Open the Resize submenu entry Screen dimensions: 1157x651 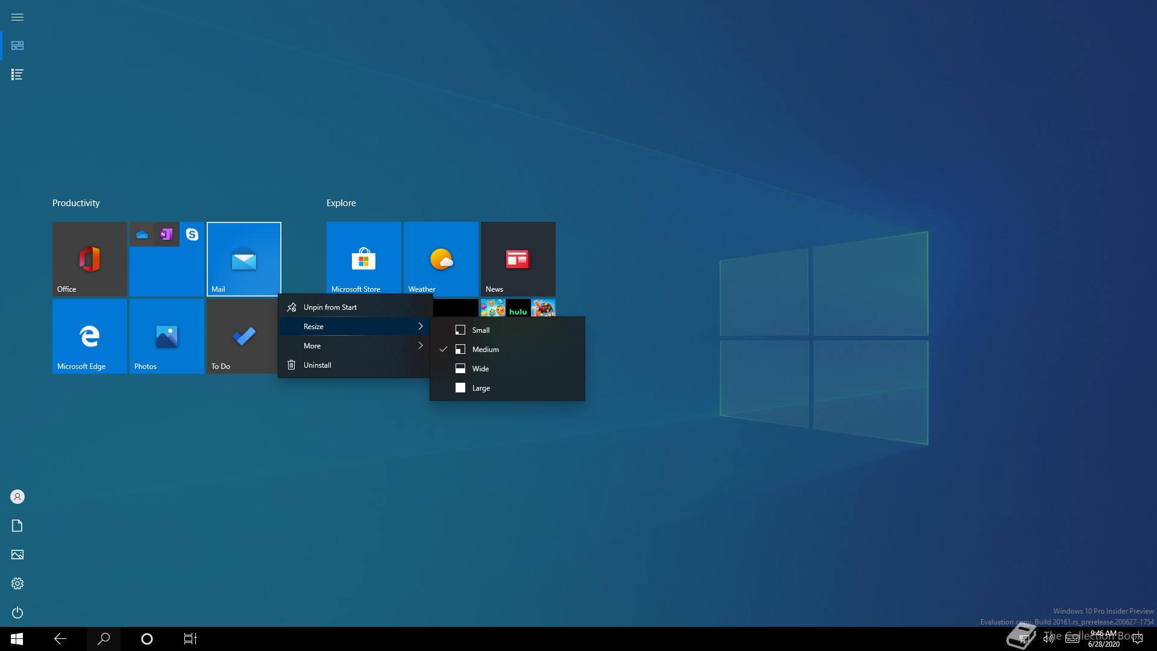tap(355, 327)
